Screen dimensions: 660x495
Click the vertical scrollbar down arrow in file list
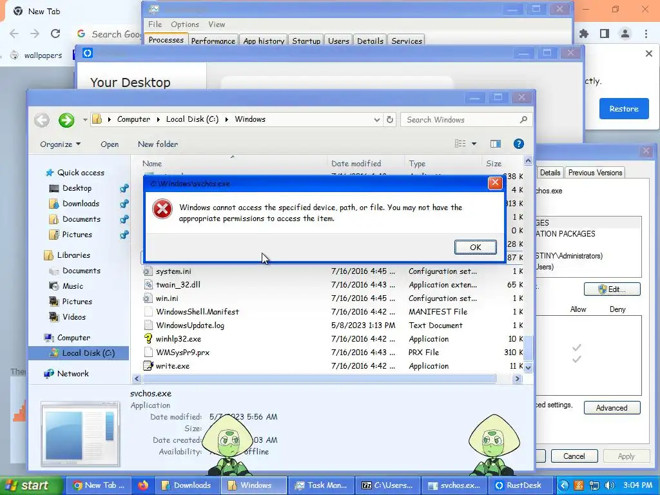[x=528, y=367]
